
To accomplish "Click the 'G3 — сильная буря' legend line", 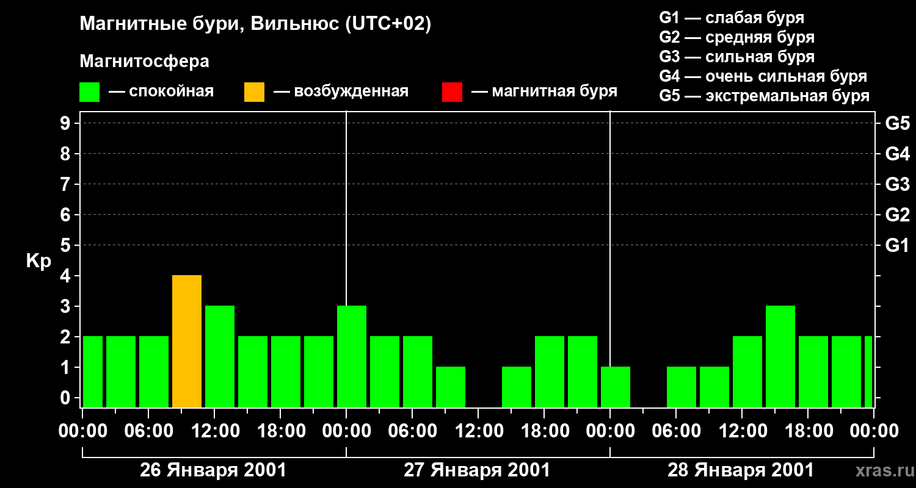I will coord(737,57).
